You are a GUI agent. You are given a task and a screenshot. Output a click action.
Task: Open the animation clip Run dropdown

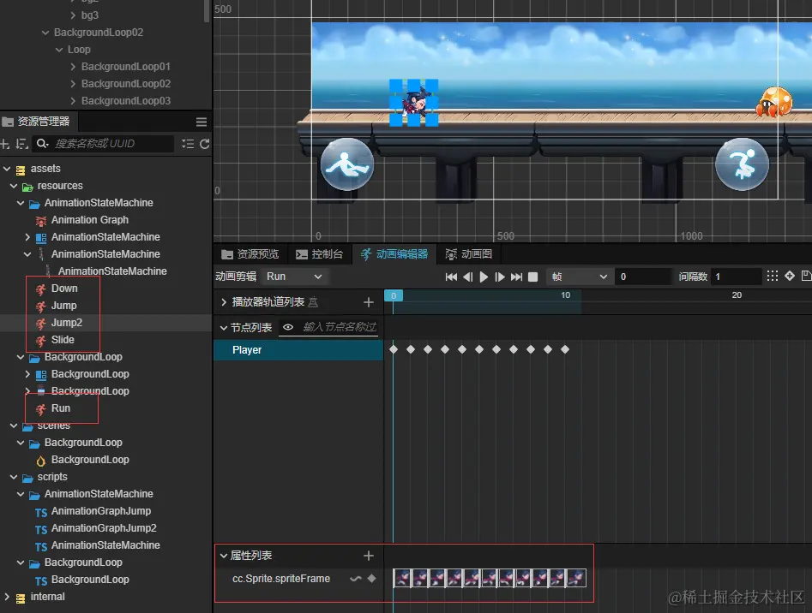point(294,277)
